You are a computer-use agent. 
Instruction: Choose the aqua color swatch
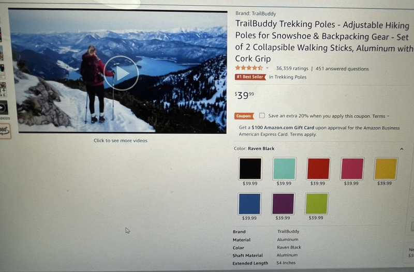click(x=284, y=168)
